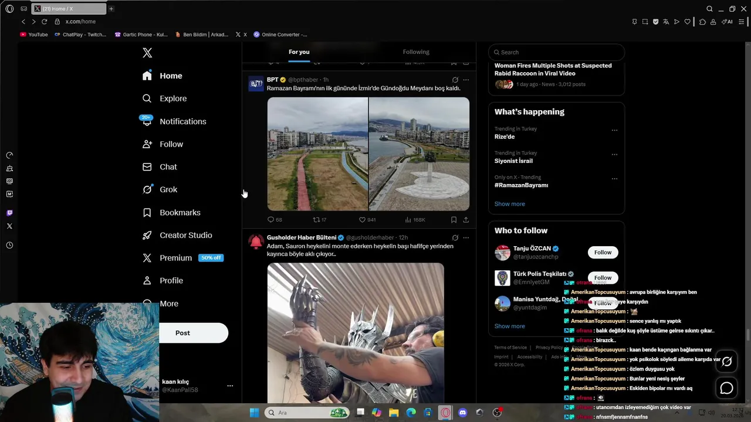Open account menu dots beside kaan kılıç
The width and height of the screenshot is (751, 422).
point(230,386)
